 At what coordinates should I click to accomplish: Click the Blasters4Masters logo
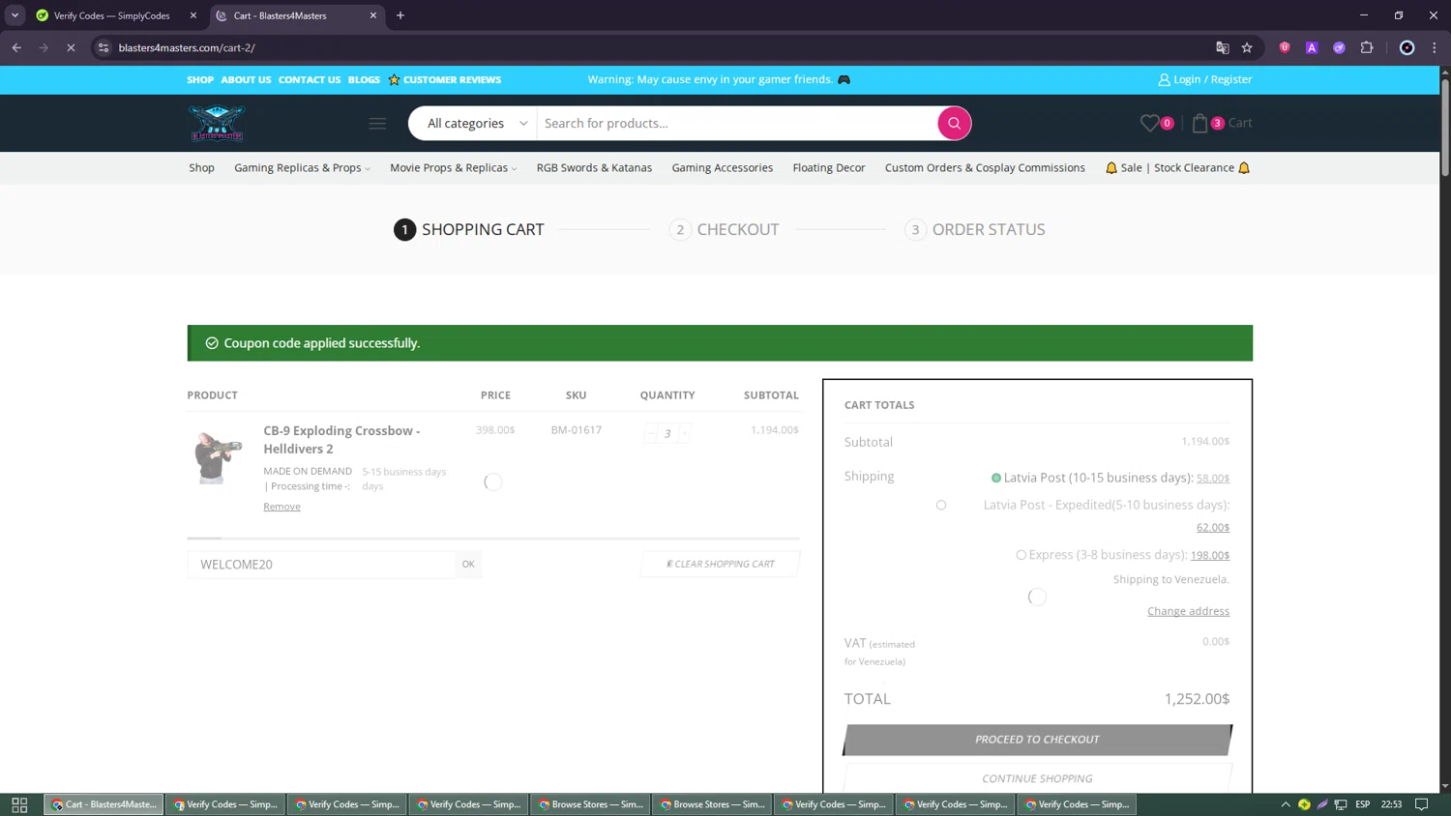pos(217,123)
